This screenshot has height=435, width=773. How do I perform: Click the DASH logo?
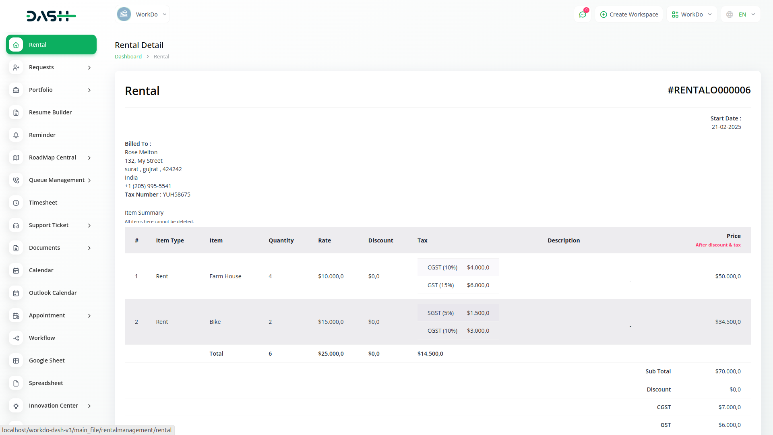click(51, 16)
